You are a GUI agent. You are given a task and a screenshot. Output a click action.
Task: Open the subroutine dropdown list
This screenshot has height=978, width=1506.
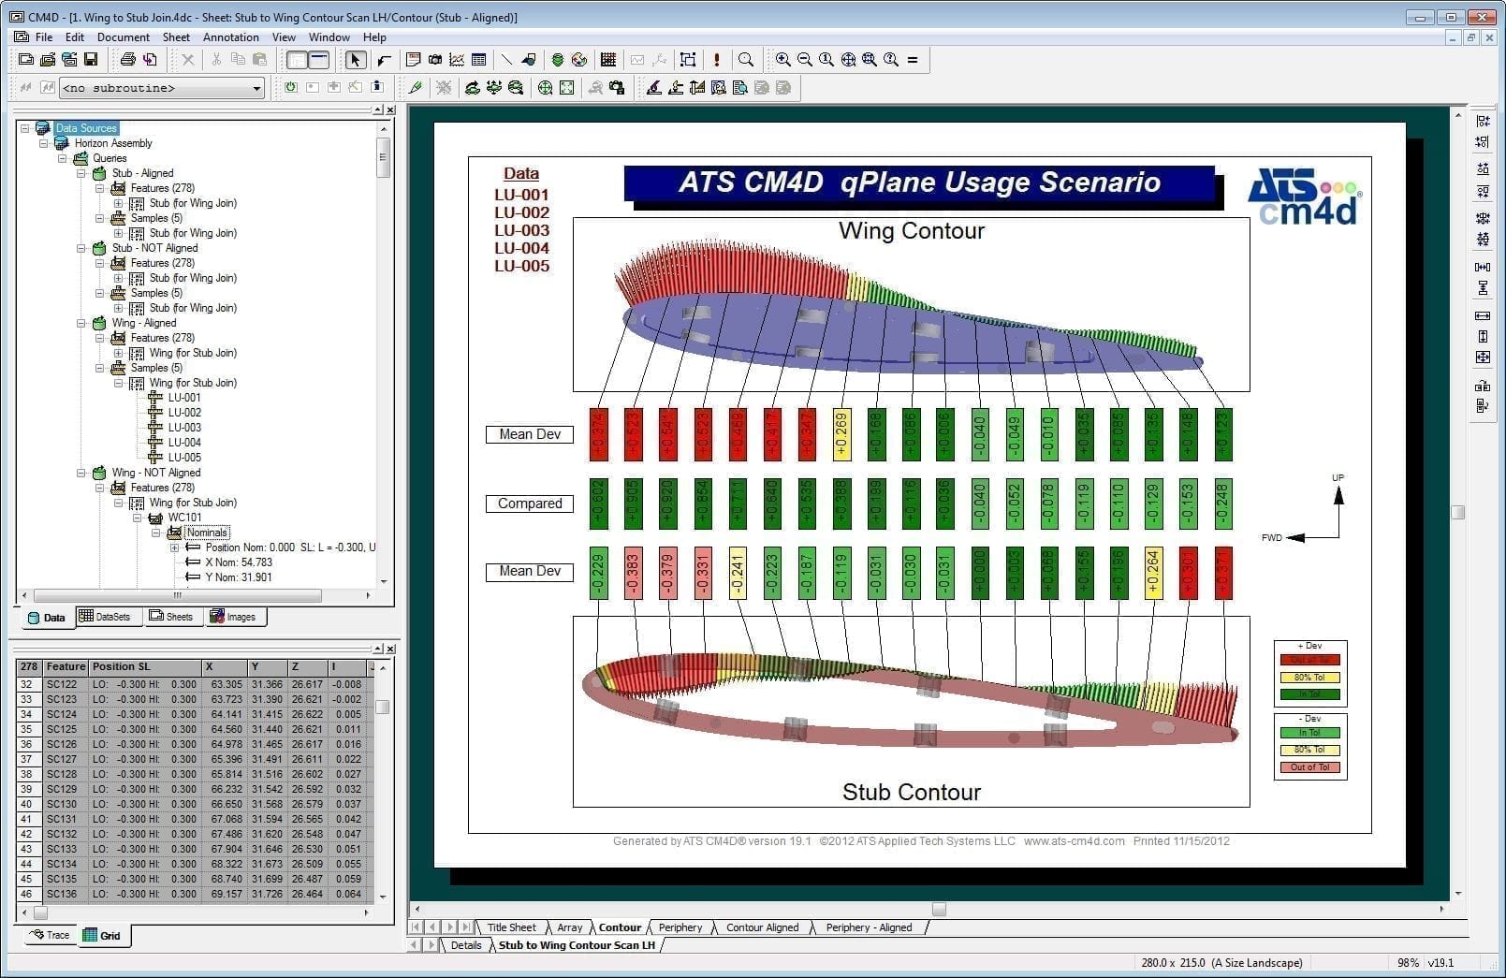(256, 88)
